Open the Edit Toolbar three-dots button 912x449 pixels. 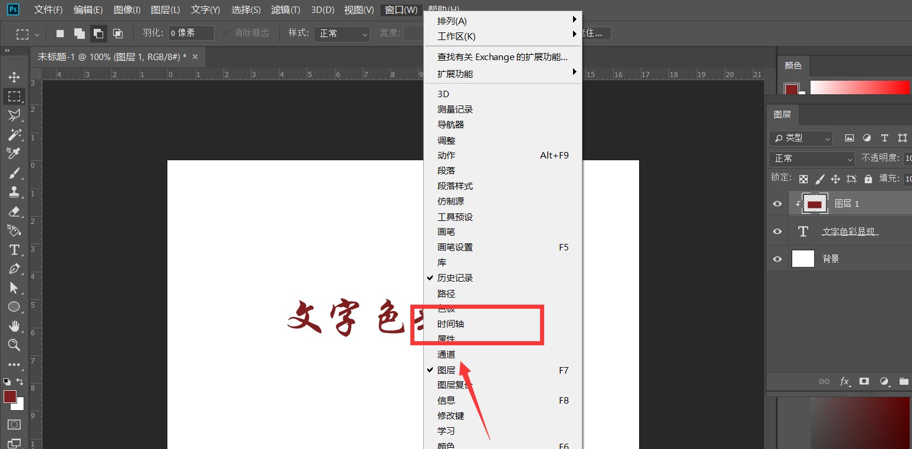(x=14, y=365)
